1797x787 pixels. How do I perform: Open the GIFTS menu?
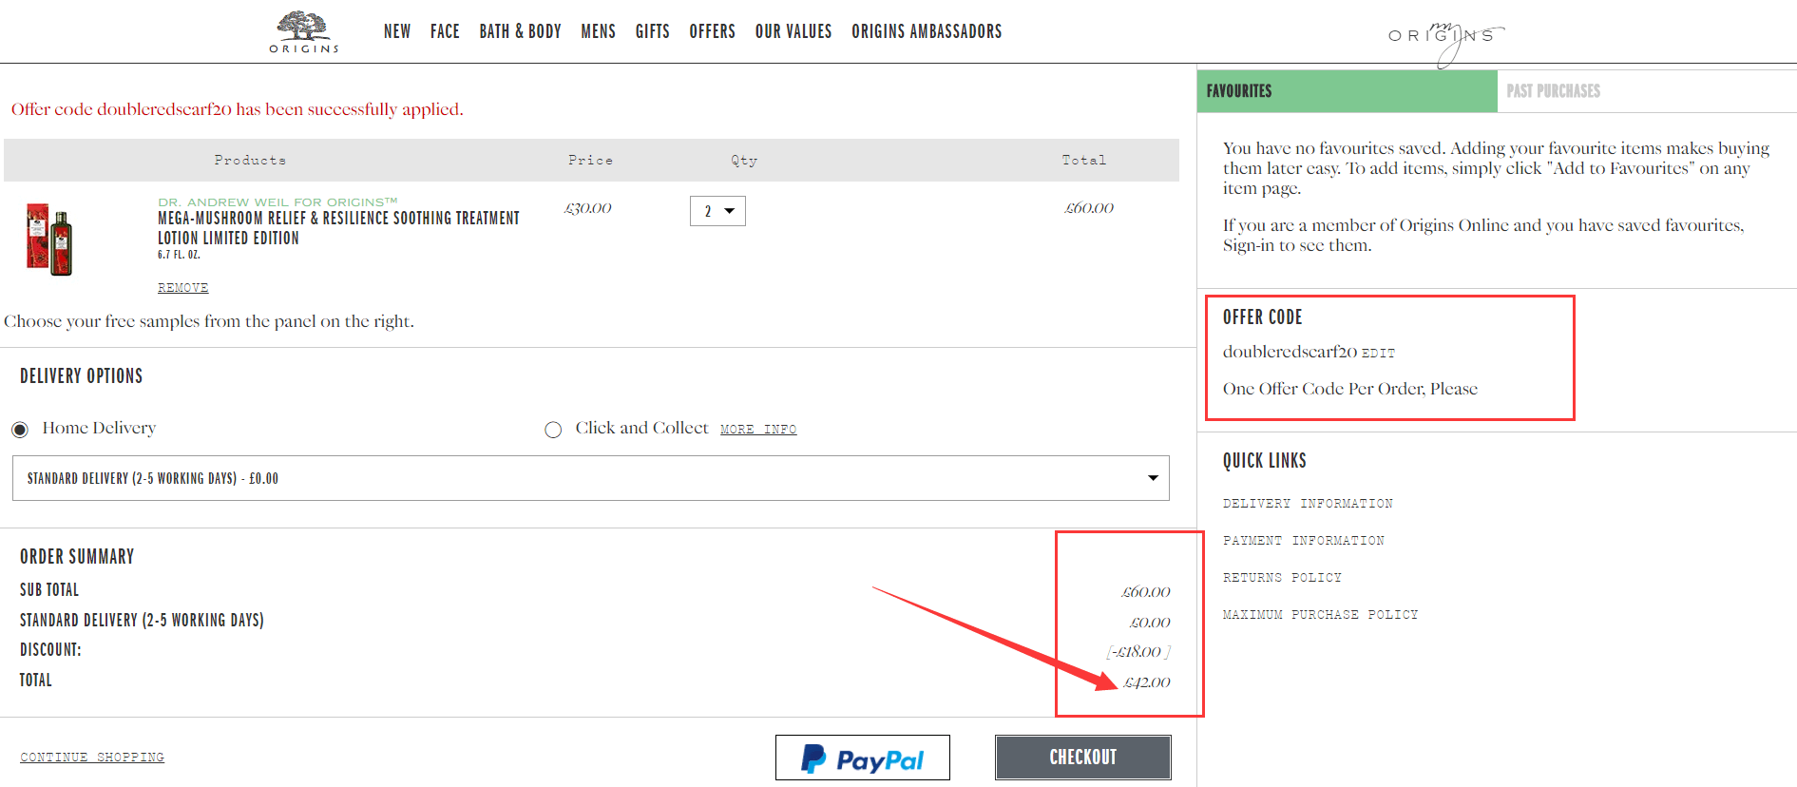(653, 31)
